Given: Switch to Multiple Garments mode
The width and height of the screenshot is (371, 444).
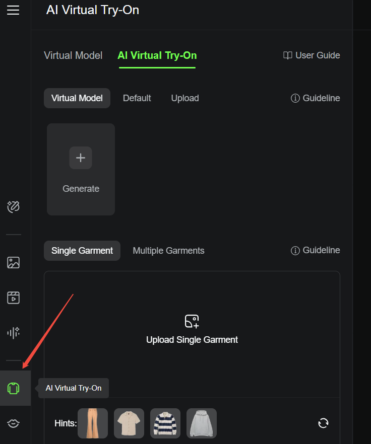Looking at the screenshot, I should click(x=168, y=251).
